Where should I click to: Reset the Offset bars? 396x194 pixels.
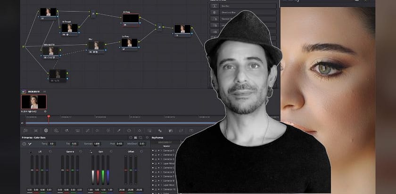(x=141, y=152)
